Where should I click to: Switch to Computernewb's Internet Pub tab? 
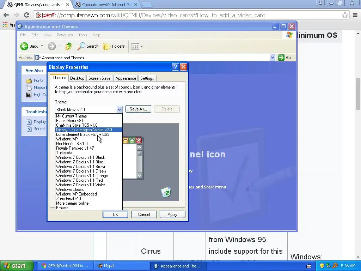click(x=106, y=5)
